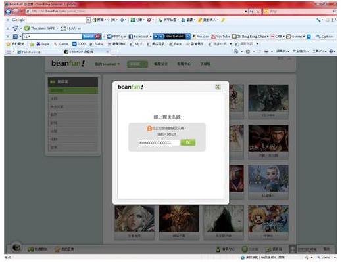
Task: Click the Amazon toolbar shortcut
Action: coord(201,37)
